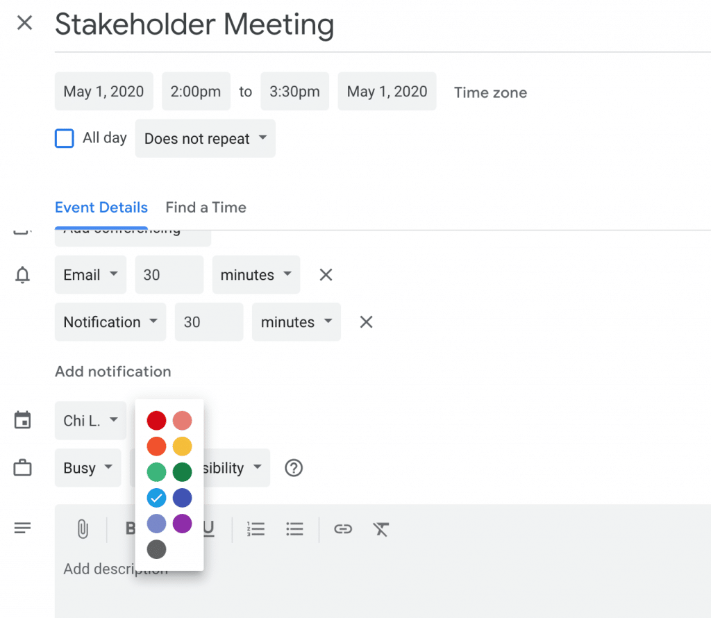711x618 pixels.
Task: Open the Does not repeat dropdown
Action: 205,138
